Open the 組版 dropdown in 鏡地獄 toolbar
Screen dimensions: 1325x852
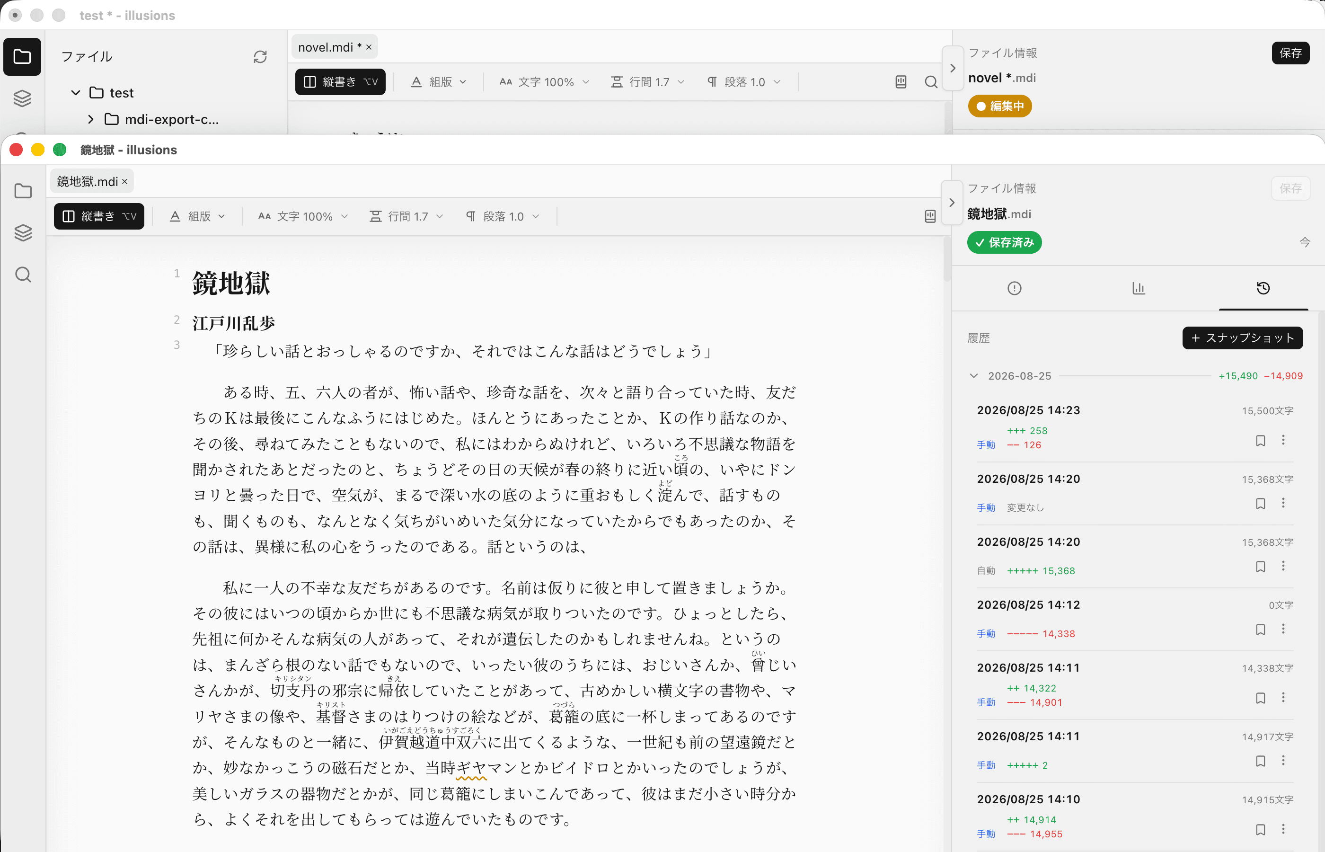pos(197,216)
